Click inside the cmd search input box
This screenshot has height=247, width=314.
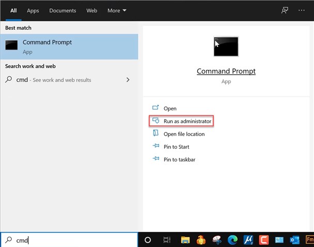pyautogui.click(x=69, y=240)
